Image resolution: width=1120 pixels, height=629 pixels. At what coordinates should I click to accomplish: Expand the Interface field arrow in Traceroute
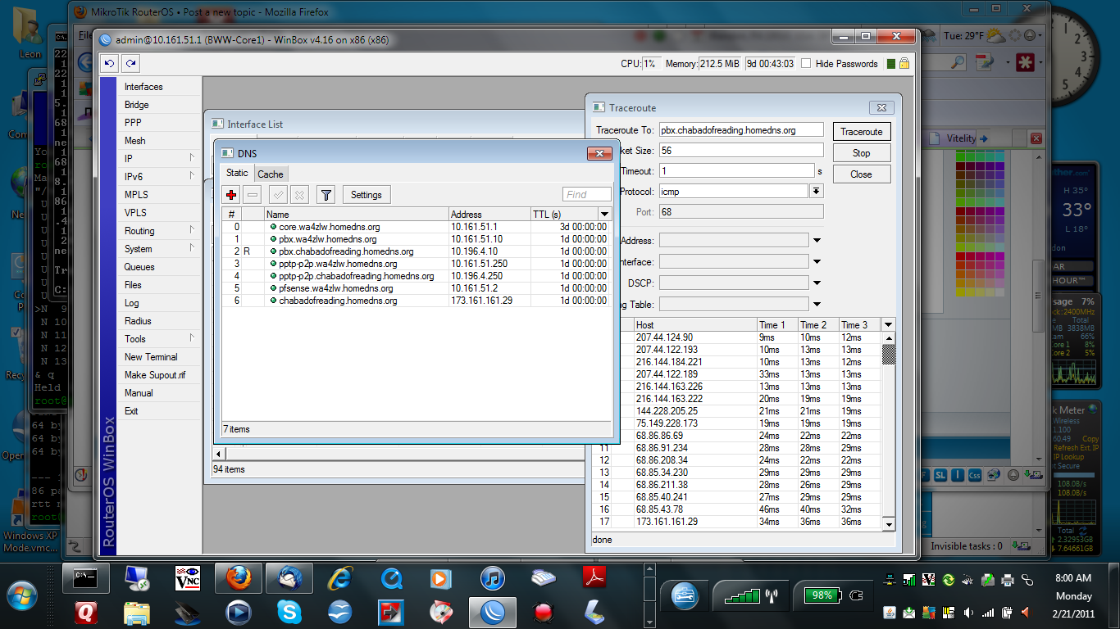[817, 262]
